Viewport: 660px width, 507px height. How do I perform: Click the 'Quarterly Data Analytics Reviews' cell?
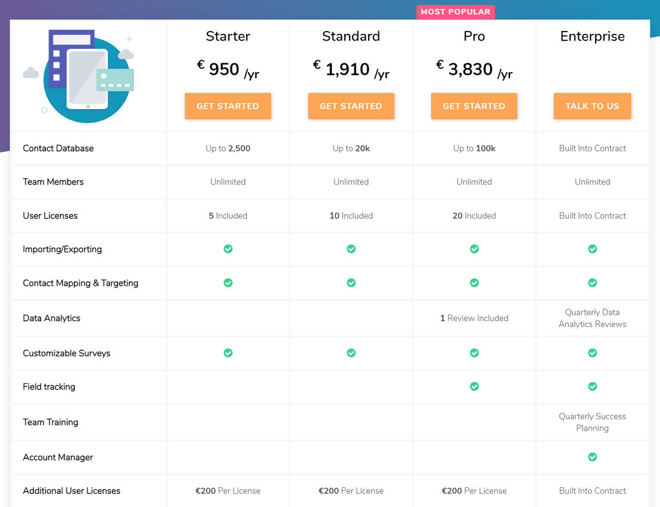coord(593,318)
